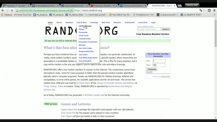Image resolution: width=217 pixels, height=122 pixels.
Task: Open the PwnedList.com bookmark
Action: tap(144, 15)
